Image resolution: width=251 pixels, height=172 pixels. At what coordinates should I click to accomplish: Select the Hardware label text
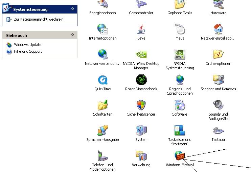coord(218,13)
